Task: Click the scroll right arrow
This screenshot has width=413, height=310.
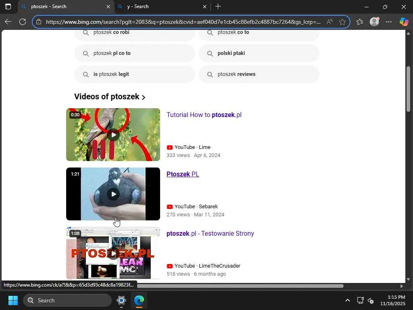Action: click(401, 286)
